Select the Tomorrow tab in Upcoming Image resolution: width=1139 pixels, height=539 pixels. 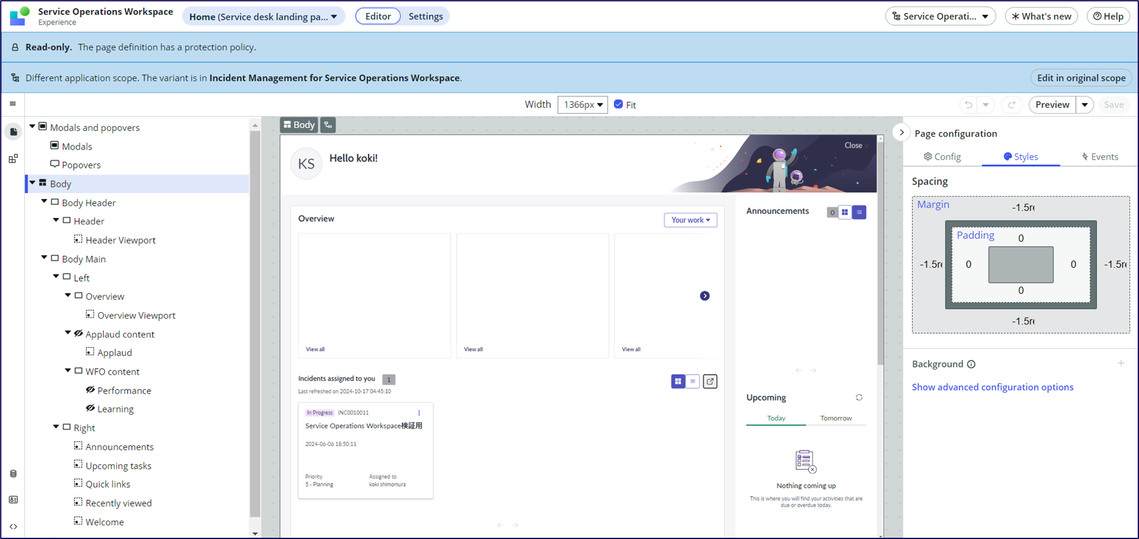click(x=836, y=418)
